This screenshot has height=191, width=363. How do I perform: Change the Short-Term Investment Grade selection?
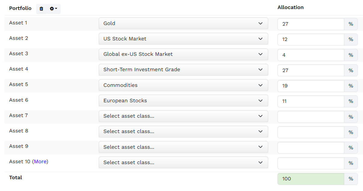[183, 69]
